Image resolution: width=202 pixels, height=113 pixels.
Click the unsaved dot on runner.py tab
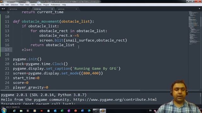tap(52, 9)
